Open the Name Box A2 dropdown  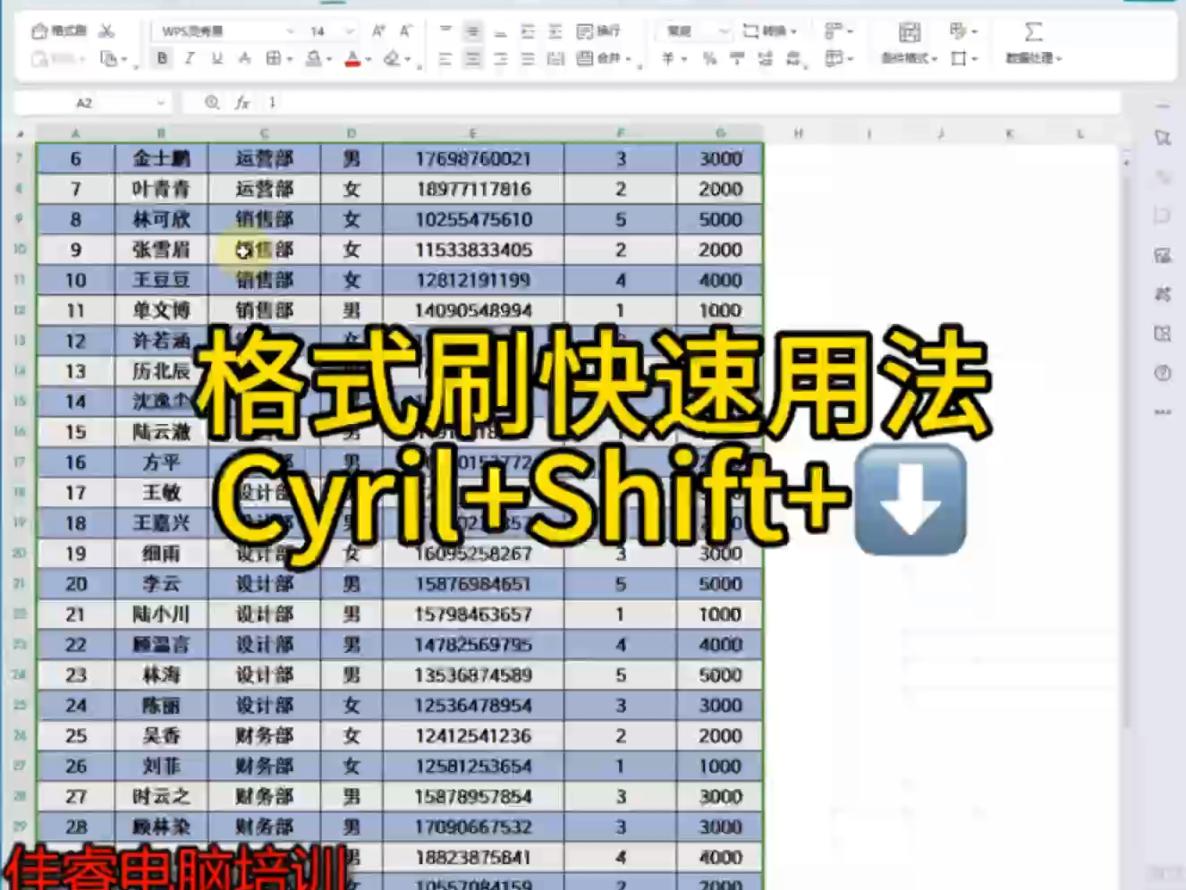(x=160, y=103)
